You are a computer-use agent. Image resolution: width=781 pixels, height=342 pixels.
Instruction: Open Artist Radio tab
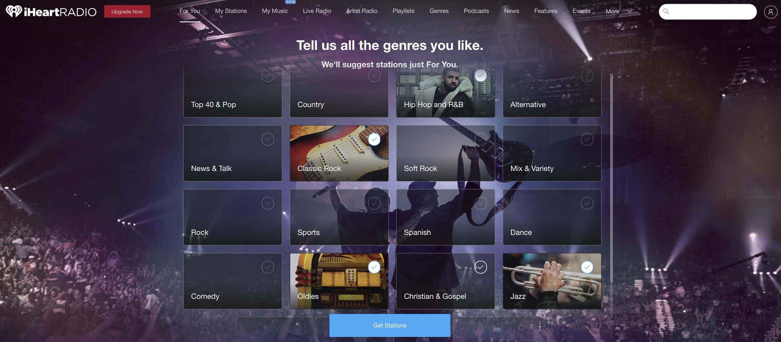tap(362, 11)
